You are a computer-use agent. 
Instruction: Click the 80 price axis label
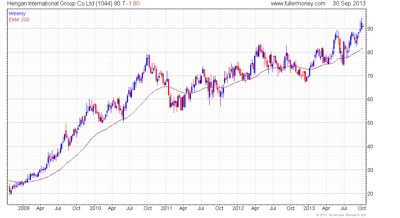370,53
